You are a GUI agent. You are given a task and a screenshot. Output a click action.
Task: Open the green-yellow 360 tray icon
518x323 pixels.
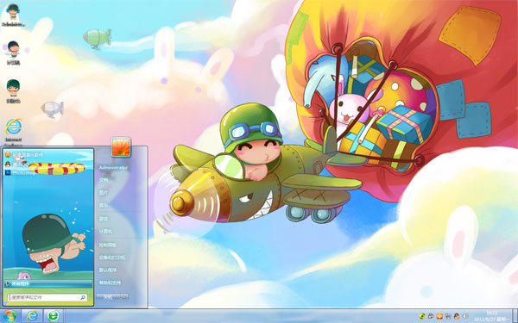point(422,316)
